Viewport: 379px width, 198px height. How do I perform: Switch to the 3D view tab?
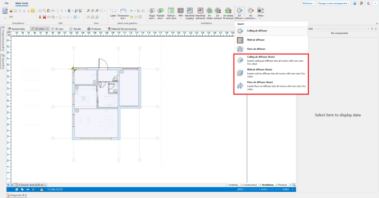(57, 29)
